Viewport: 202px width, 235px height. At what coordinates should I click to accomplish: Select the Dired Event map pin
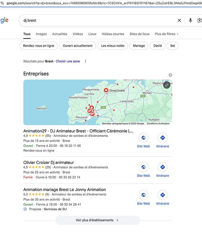(106, 90)
